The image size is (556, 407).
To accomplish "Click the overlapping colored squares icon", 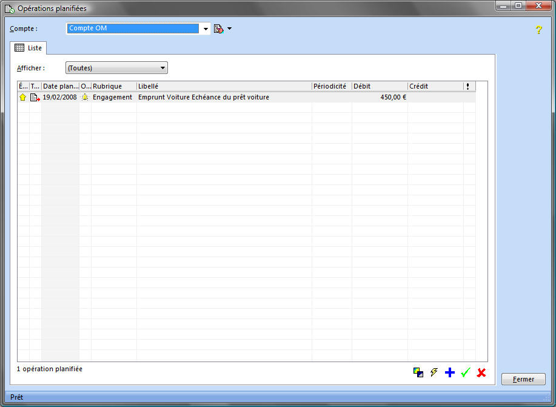I will (x=418, y=372).
